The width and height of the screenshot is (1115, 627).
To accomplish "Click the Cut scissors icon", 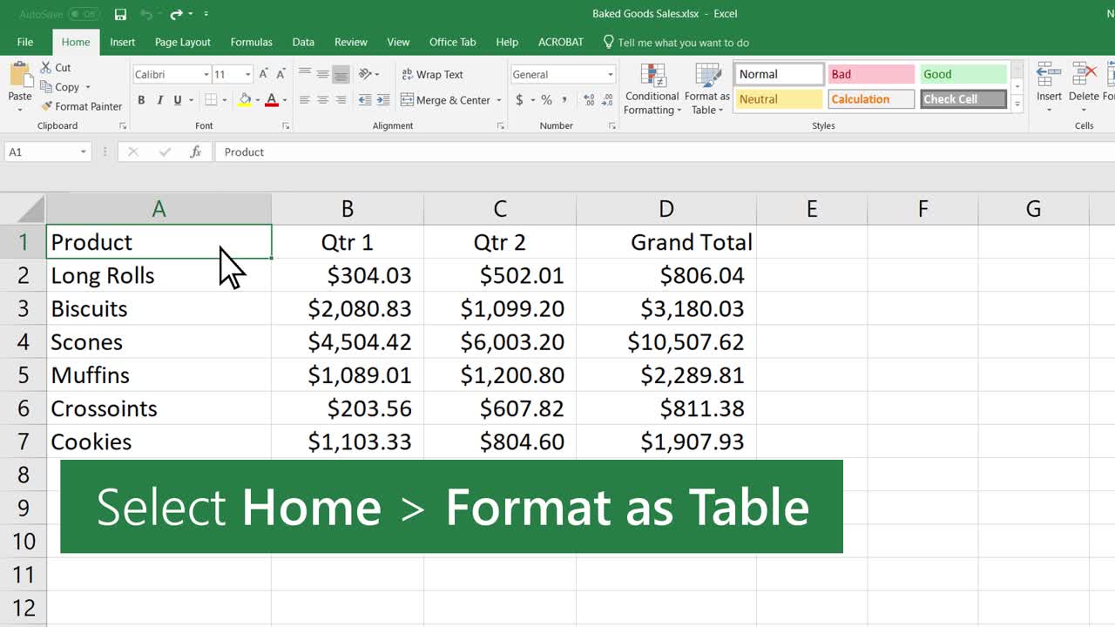I will tap(46, 67).
